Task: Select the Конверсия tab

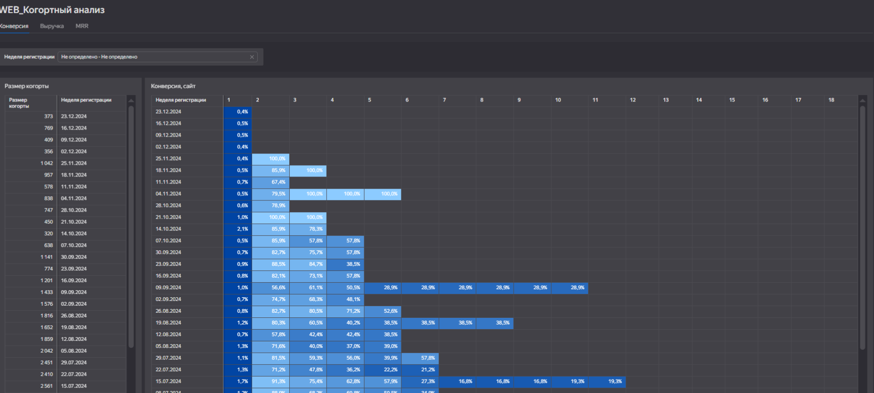Action: pos(14,26)
